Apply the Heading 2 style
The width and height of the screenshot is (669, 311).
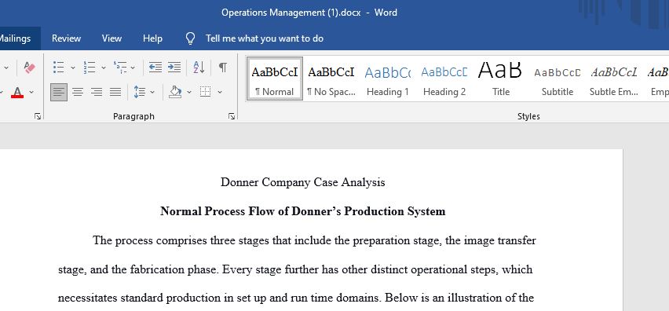pos(444,79)
